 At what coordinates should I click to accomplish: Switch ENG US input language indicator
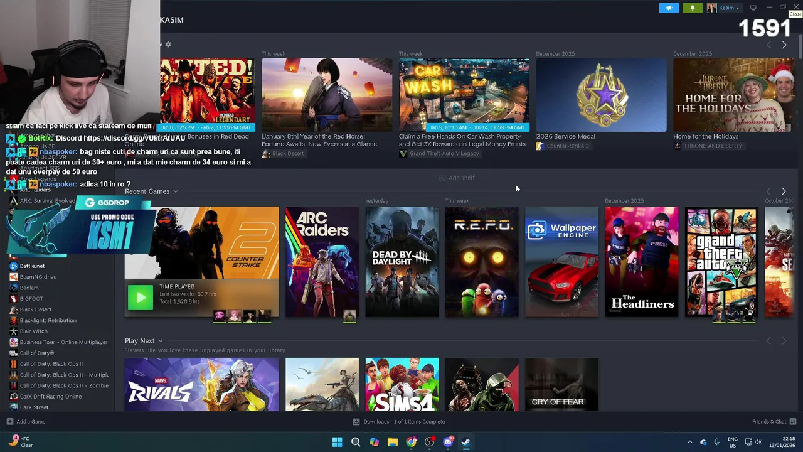732,442
